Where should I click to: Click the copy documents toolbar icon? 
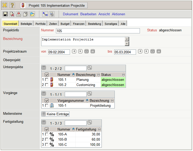pyautogui.click(x=25, y=14)
